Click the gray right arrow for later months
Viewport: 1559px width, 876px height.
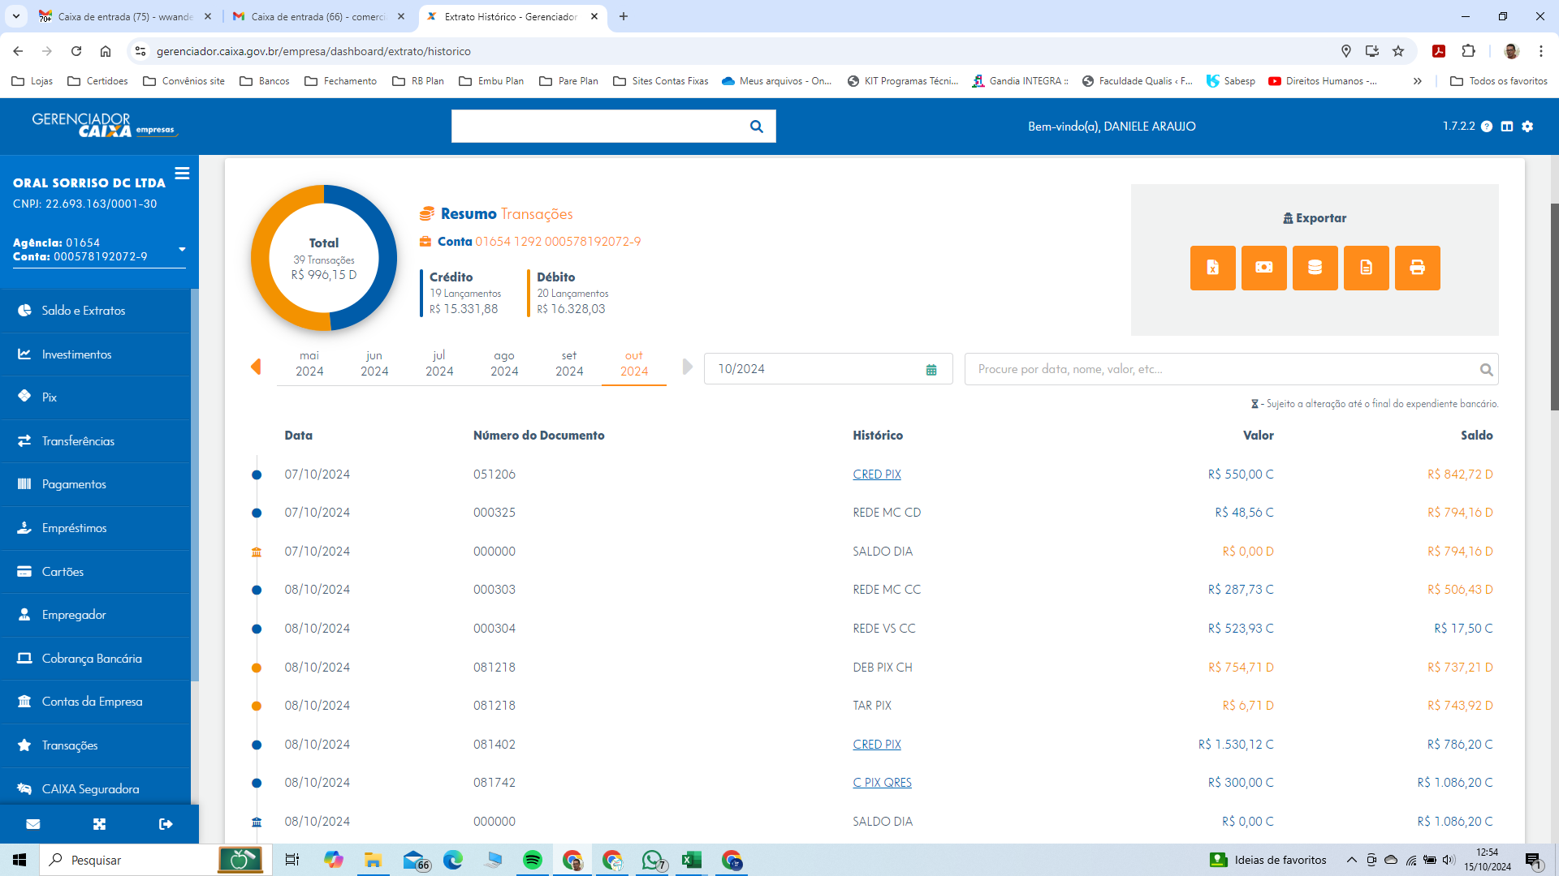click(x=687, y=367)
